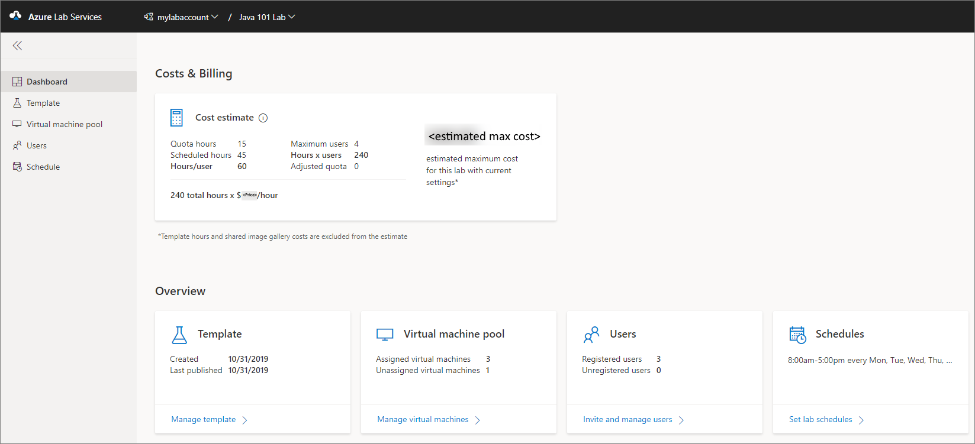Click the Azure Lab Services cloud logo
The height and width of the screenshot is (444, 975).
(x=15, y=16)
